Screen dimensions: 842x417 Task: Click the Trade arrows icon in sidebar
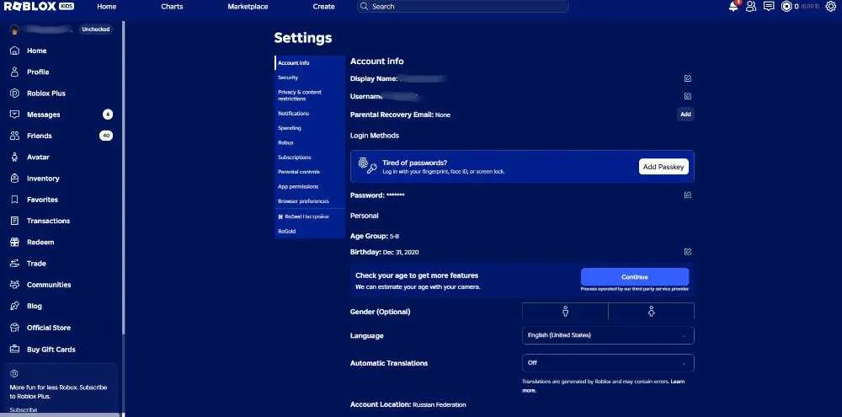[x=15, y=264]
